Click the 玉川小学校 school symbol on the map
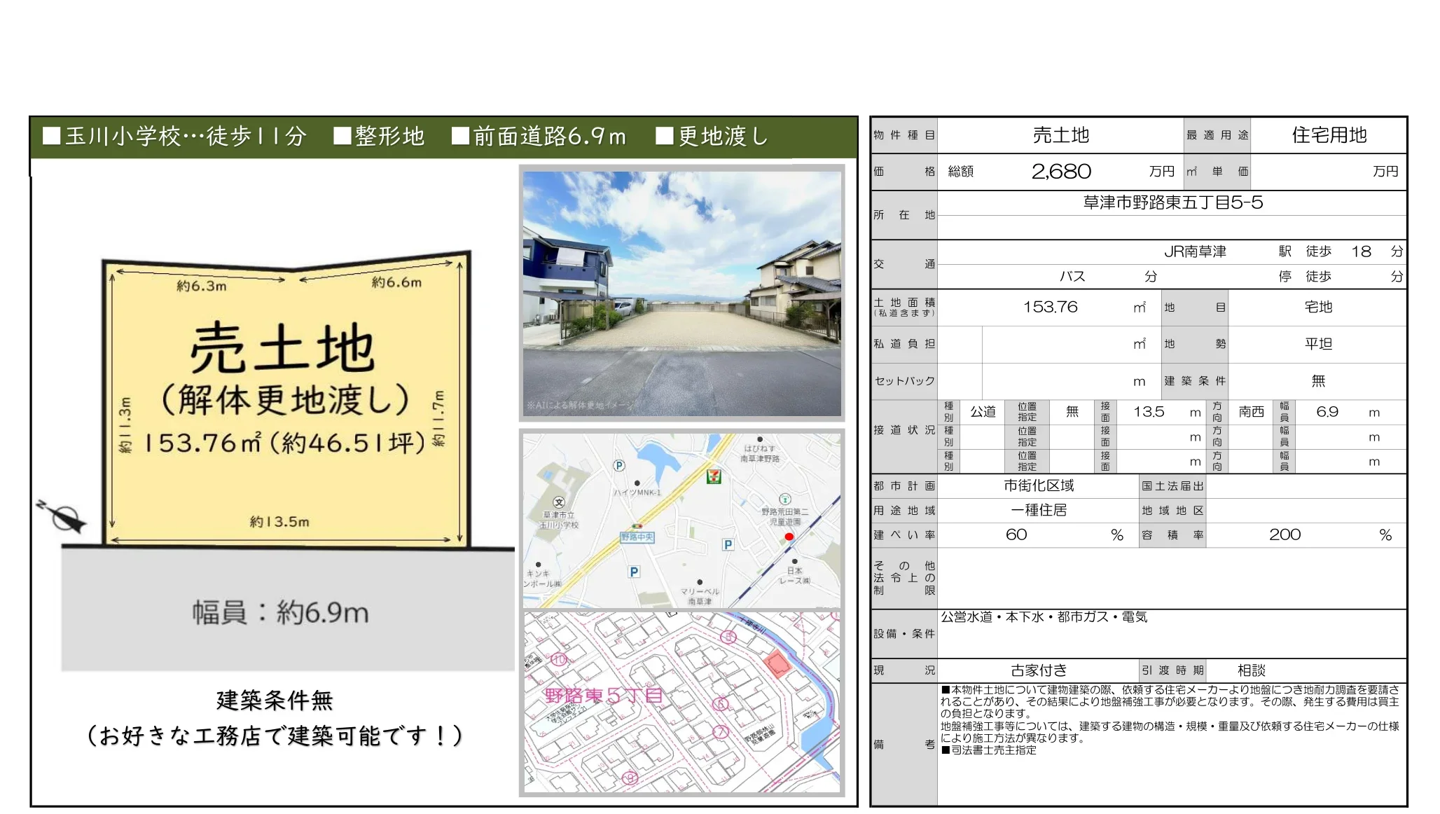 click(559, 503)
